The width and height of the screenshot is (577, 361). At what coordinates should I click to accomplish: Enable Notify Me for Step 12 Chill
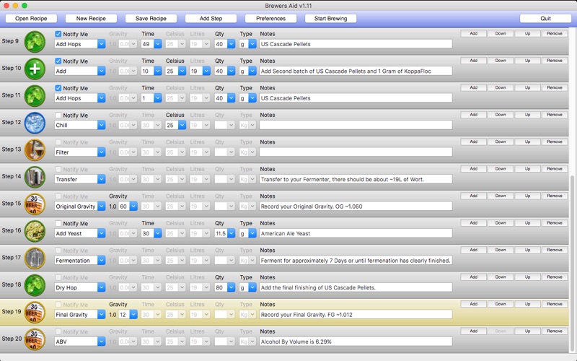click(x=58, y=116)
